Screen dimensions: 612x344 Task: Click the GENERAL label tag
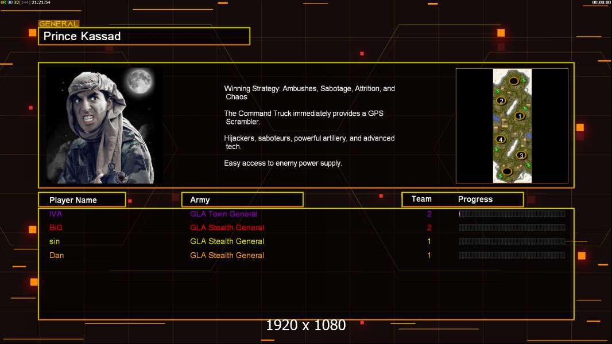point(59,24)
